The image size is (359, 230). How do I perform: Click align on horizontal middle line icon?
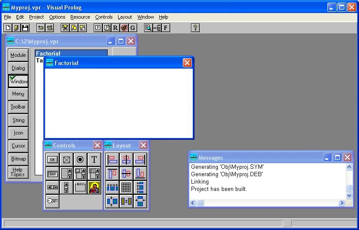(x=126, y=174)
